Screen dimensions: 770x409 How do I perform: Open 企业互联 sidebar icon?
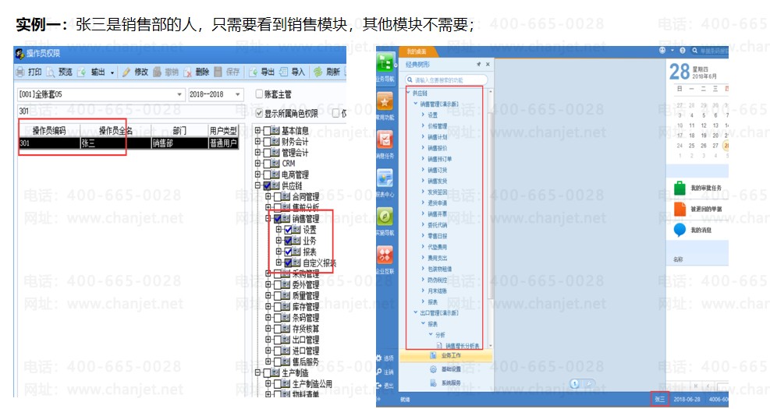(385, 255)
